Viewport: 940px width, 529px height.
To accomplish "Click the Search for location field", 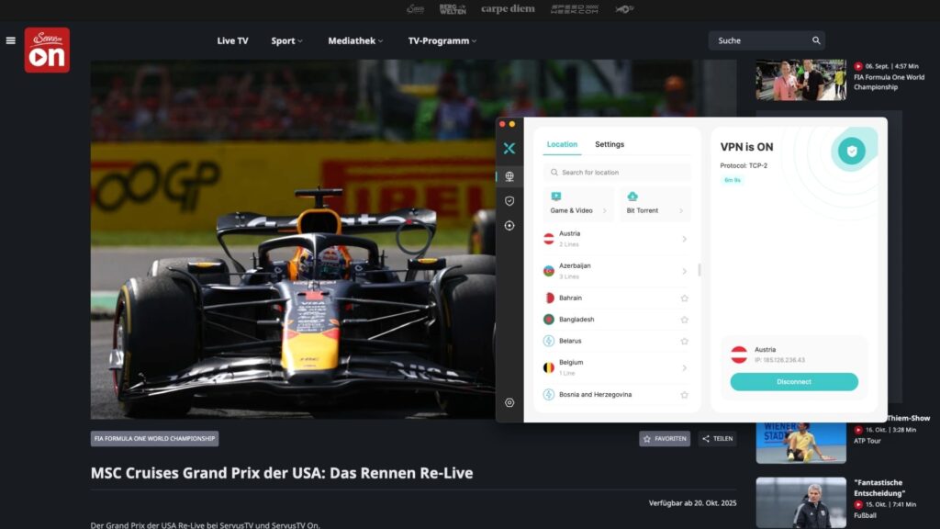I will click(x=617, y=172).
